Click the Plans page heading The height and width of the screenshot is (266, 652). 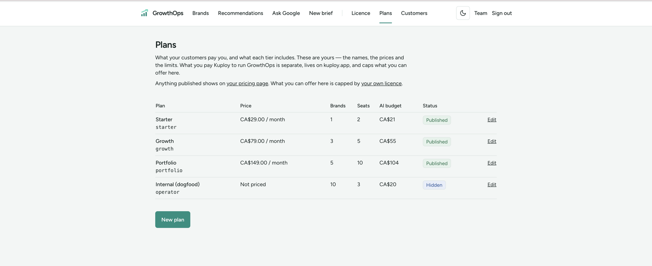pos(166,45)
